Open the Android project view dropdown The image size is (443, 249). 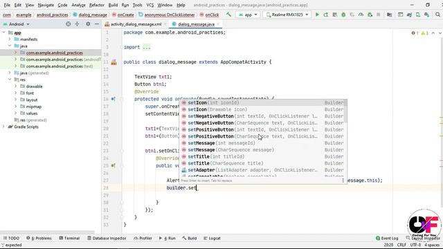(16, 24)
